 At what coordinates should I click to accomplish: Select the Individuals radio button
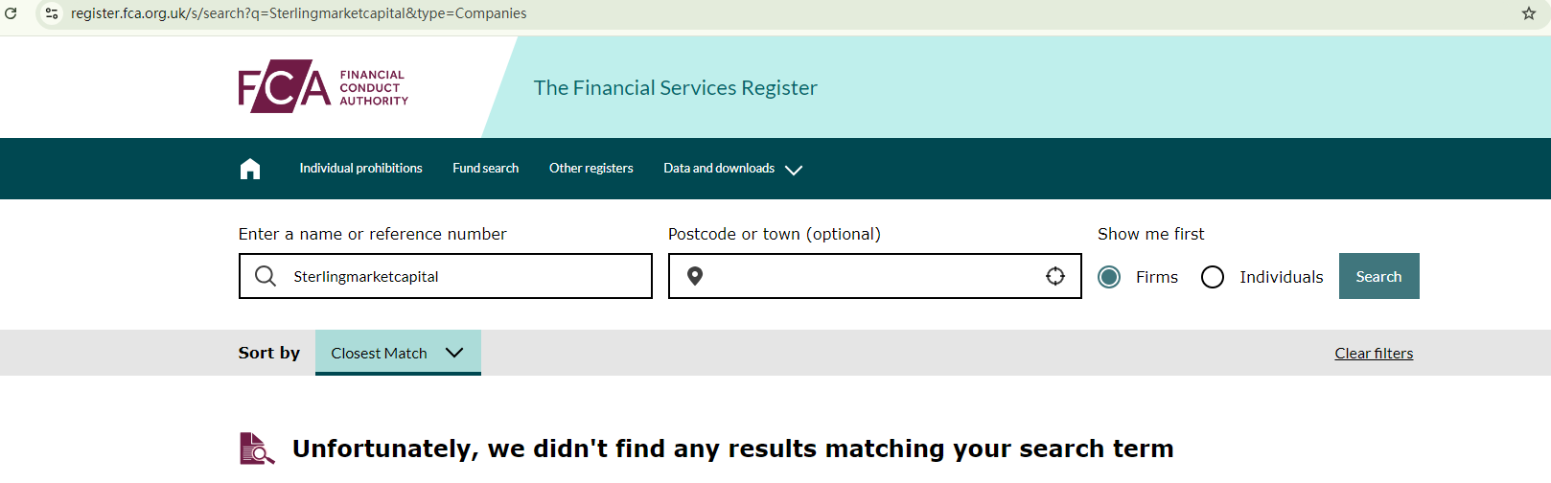(1213, 277)
